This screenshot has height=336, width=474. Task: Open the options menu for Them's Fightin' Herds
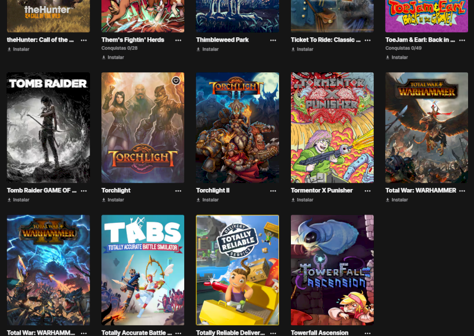click(x=178, y=40)
